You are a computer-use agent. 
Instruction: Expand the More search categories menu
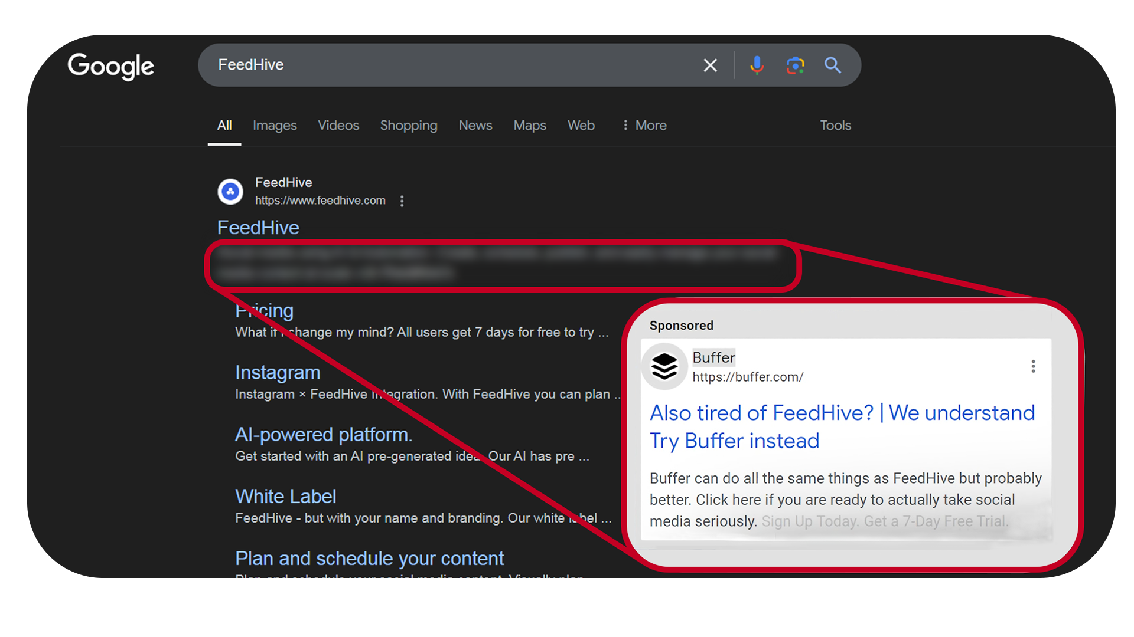(x=644, y=126)
